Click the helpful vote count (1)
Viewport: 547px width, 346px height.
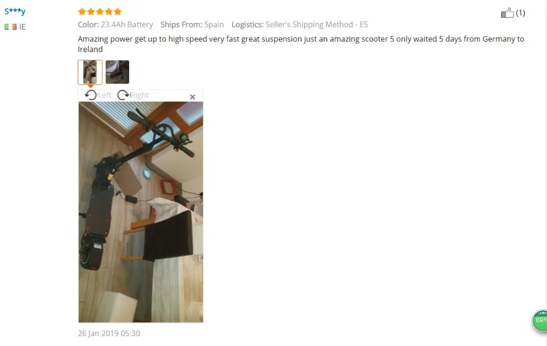pos(520,13)
